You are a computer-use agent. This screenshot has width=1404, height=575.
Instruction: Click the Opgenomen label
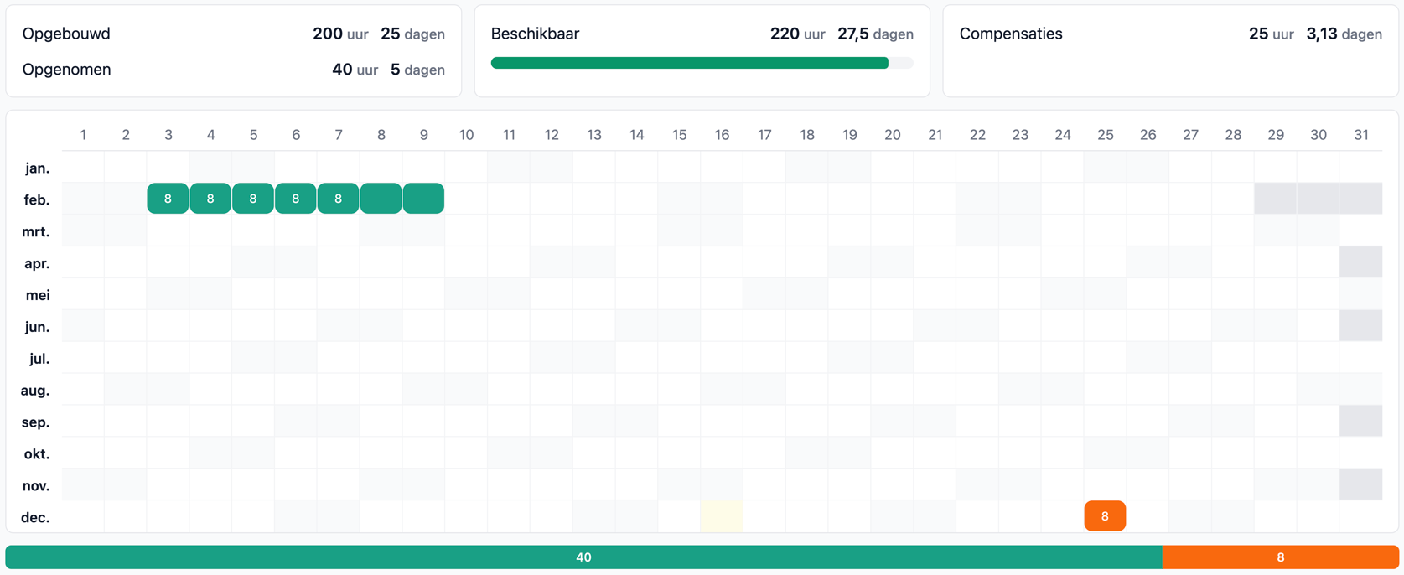[x=66, y=70]
